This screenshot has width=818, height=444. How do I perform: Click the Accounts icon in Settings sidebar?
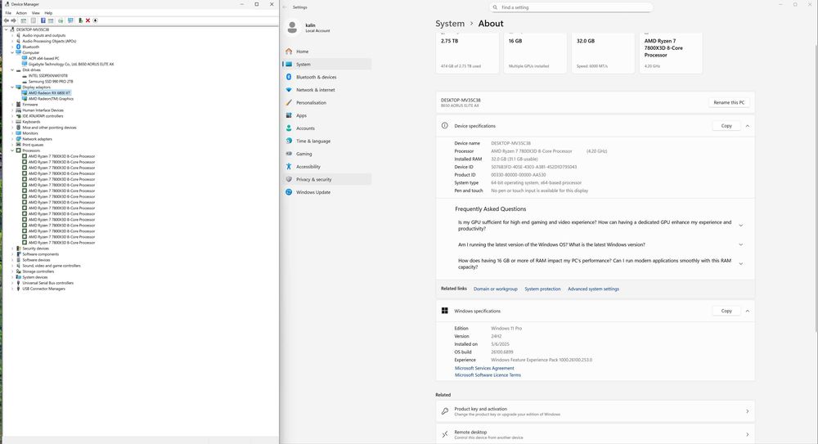pos(289,128)
